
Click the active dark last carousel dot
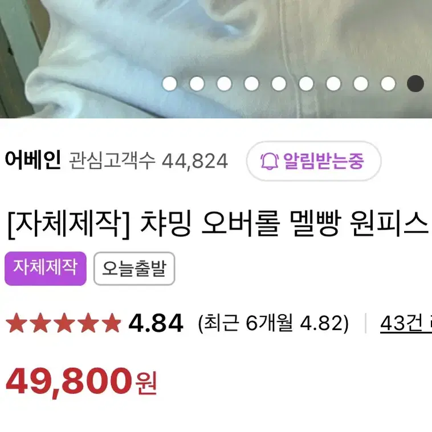point(415,83)
